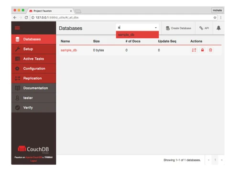
Task: Click the browser address bar URL
Action: [57, 18]
